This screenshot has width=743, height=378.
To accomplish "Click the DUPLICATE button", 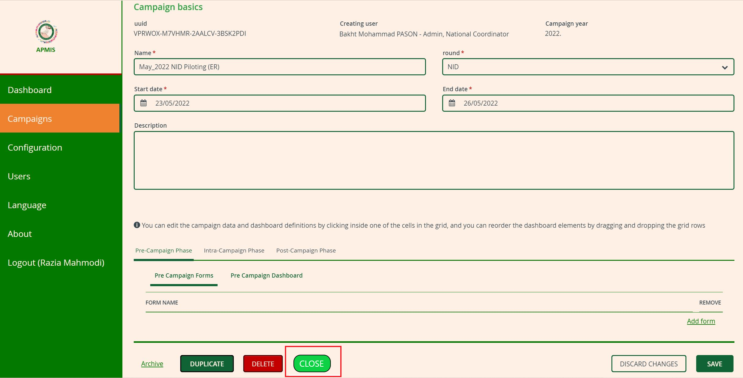I will coord(207,364).
